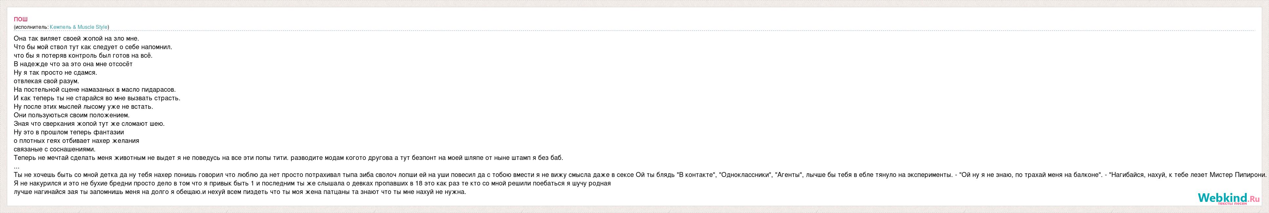Click the line "связаные с соснашениями."
Viewport: 1269px width, 213px height.
click(55, 149)
